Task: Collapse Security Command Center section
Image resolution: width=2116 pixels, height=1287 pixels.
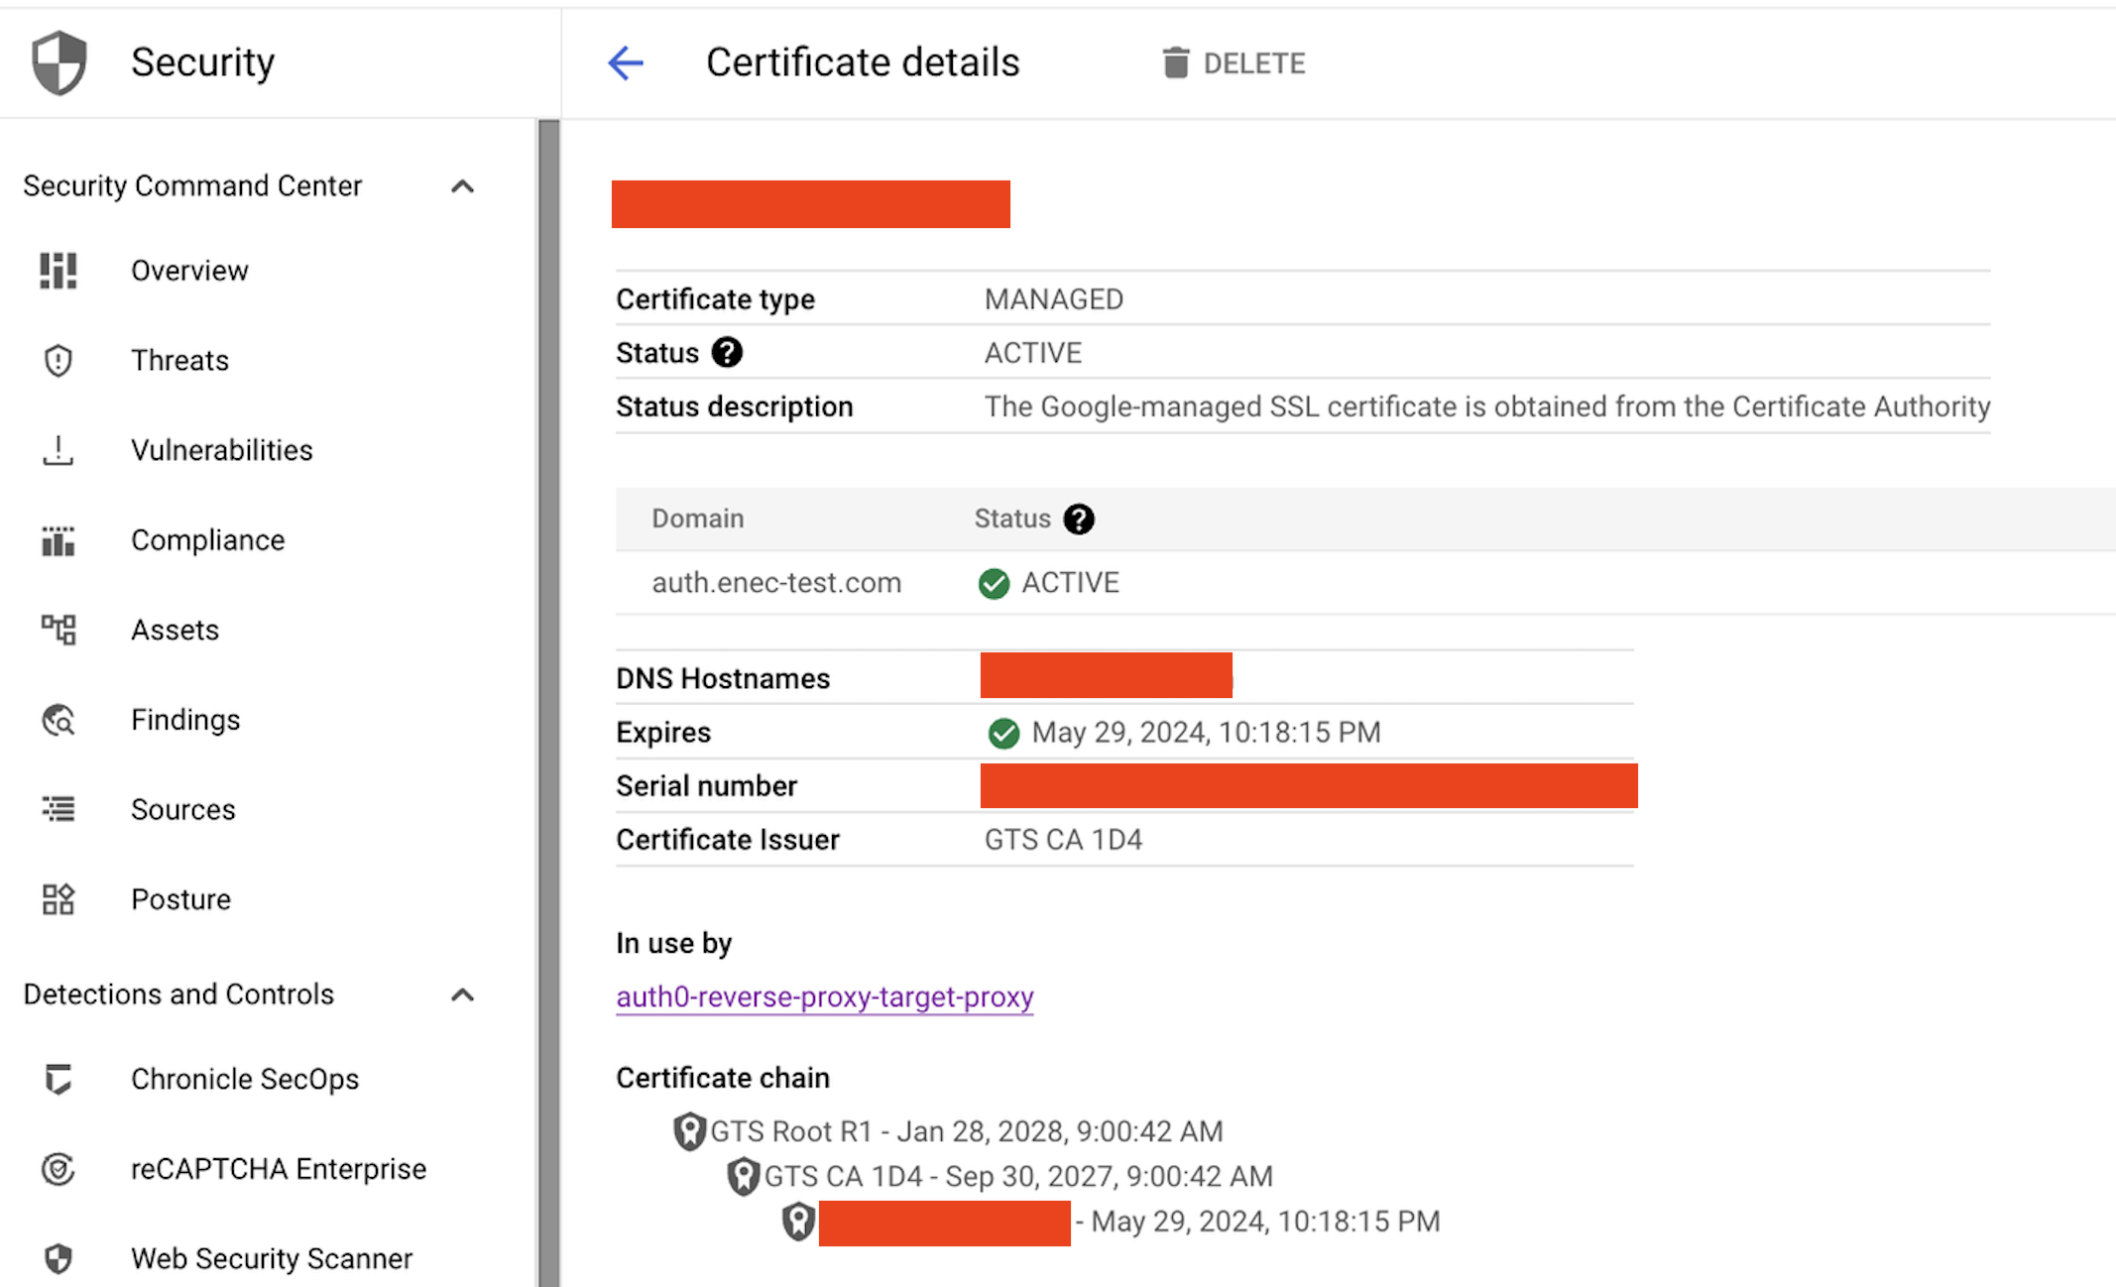Action: point(462,186)
